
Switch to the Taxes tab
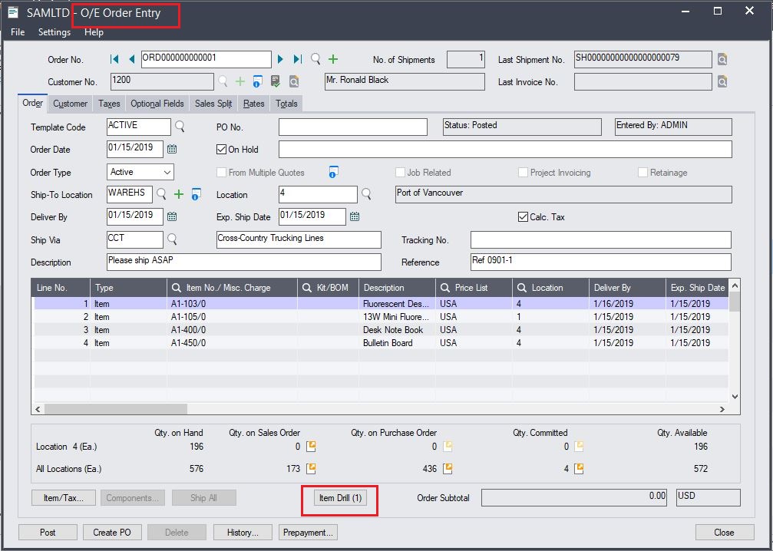pyautogui.click(x=109, y=104)
